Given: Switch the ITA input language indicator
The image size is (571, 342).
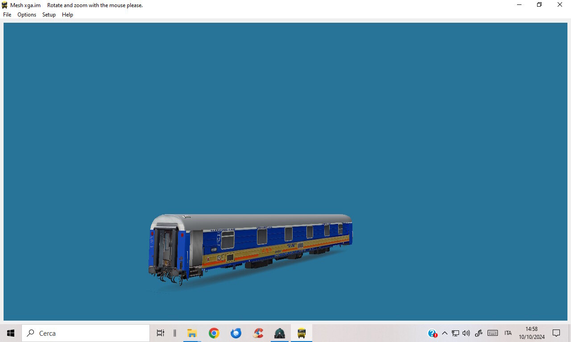Looking at the screenshot, I should [x=508, y=333].
